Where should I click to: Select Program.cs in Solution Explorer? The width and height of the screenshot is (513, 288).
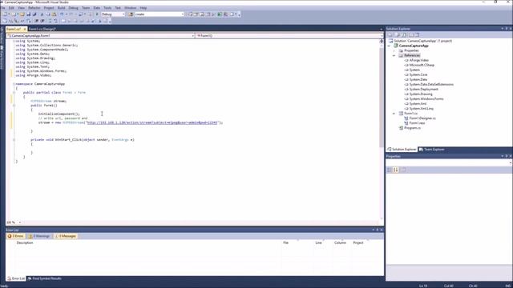click(412, 128)
